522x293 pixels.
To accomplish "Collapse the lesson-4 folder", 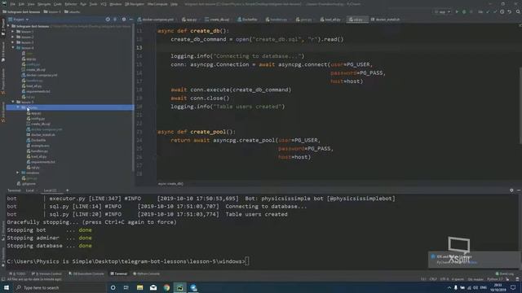I will tap(13, 48).
